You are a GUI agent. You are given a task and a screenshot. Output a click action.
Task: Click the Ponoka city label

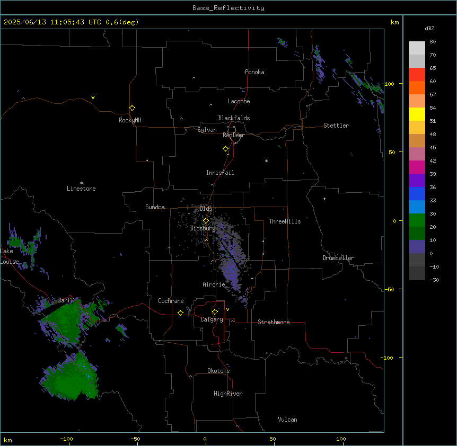pyautogui.click(x=254, y=72)
